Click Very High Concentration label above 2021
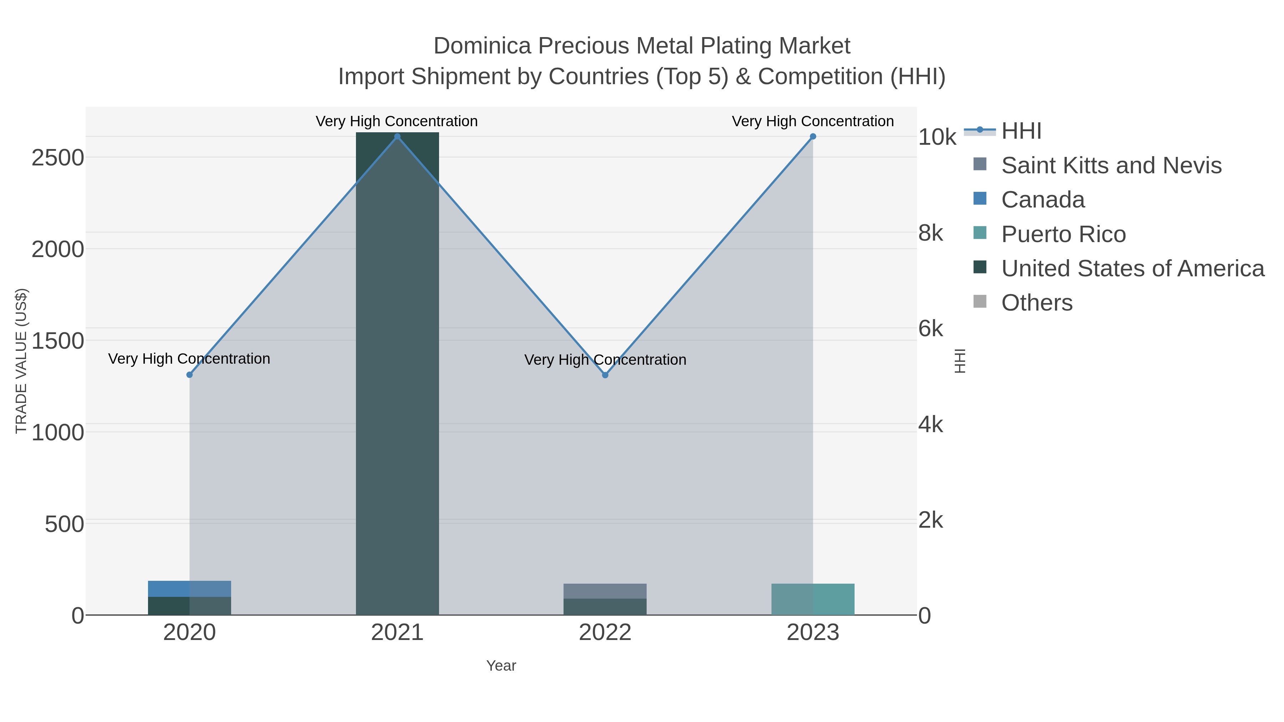The image size is (1284, 722). pos(397,121)
